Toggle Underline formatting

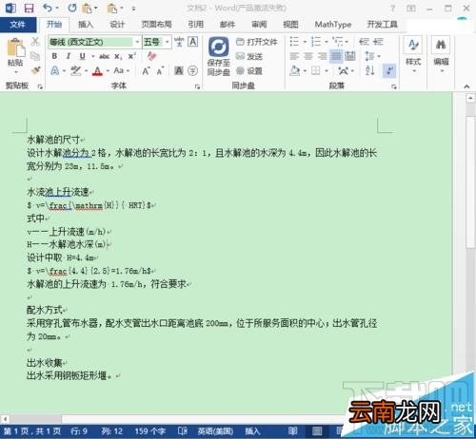[83, 56]
